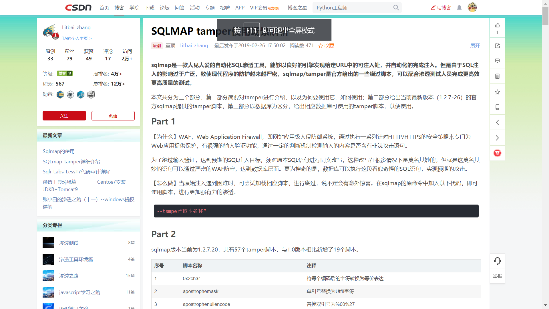The image size is (549, 309).
Task: Open the 问答 menu item
Action: coord(180,8)
